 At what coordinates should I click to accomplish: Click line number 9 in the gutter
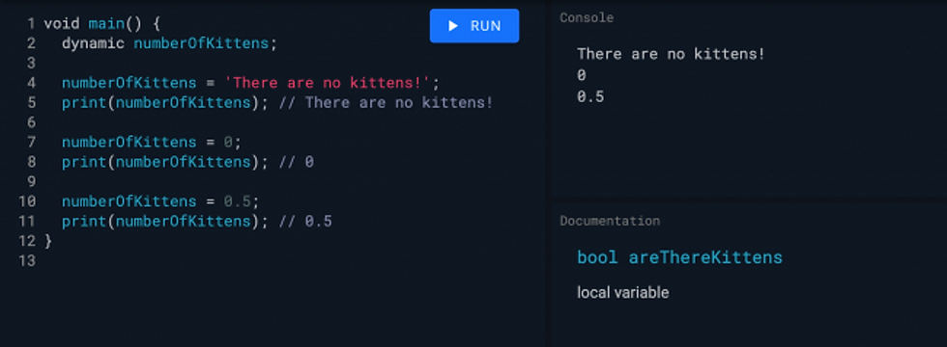31,181
